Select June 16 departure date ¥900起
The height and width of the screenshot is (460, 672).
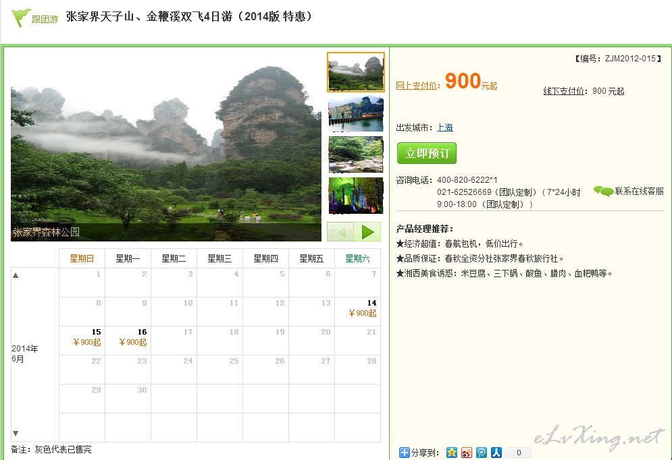[x=128, y=341]
